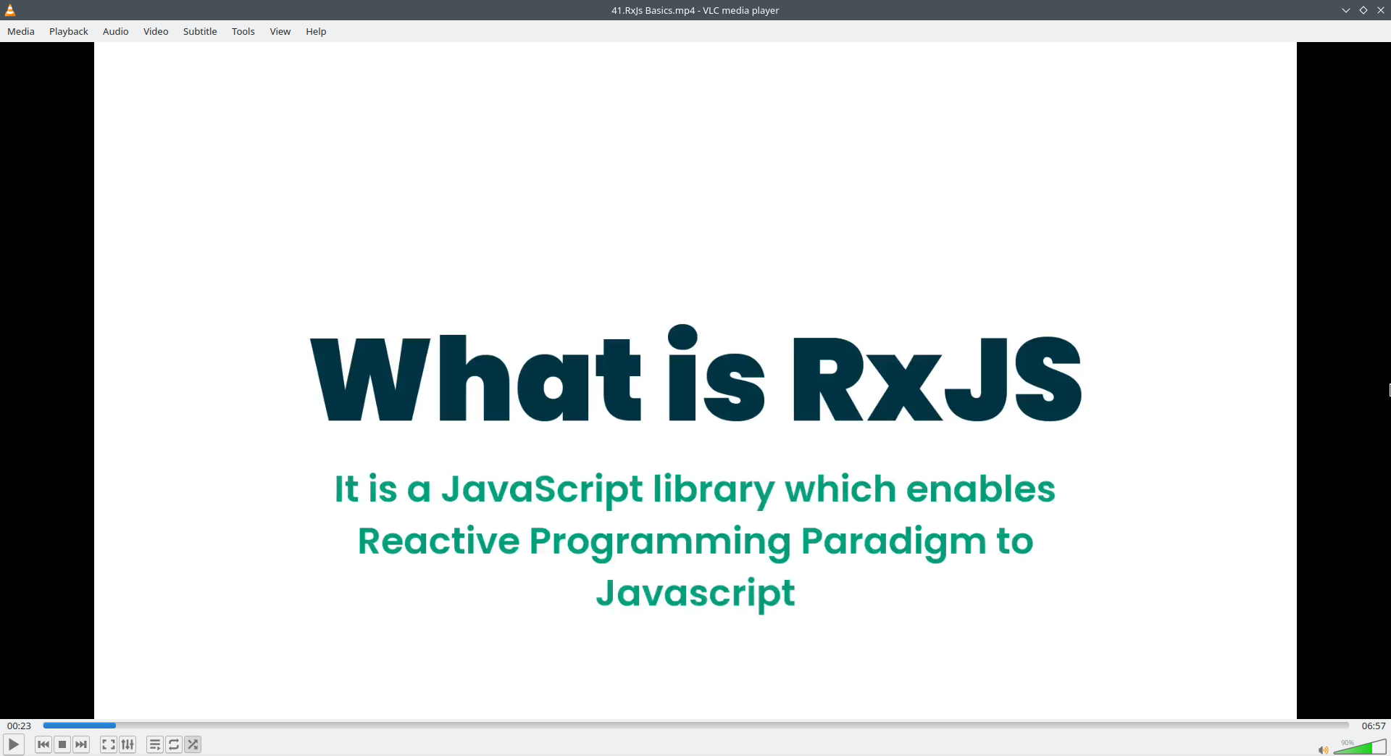This screenshot has width=1391, height=756.
Task: Minimize the VLC window
Action: [1346, 10]
